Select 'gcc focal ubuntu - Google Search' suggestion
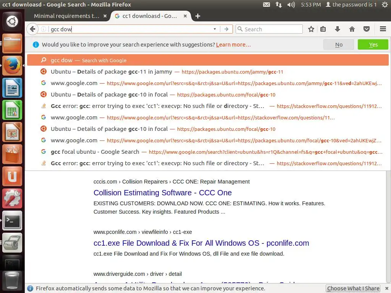Image resolution: width=391 pixels, height=293 pixels. click(x=208, y=152)
